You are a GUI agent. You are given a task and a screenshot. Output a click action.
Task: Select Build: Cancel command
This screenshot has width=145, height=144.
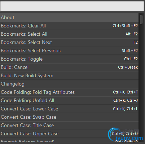(x=69, y=67)
